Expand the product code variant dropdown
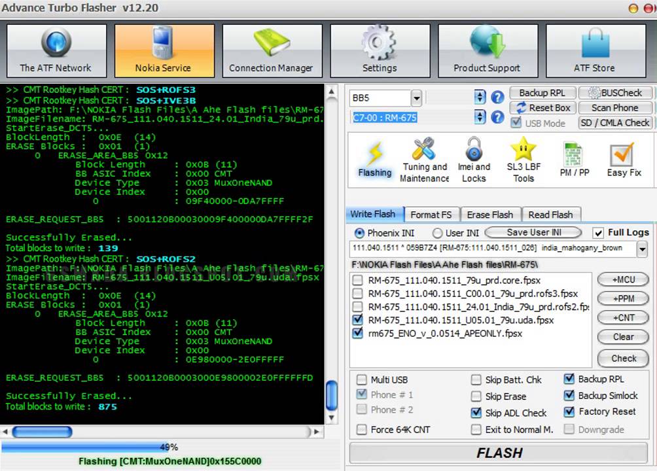The height and width of the screenshot is (471, 657). [x=642, y=250]
